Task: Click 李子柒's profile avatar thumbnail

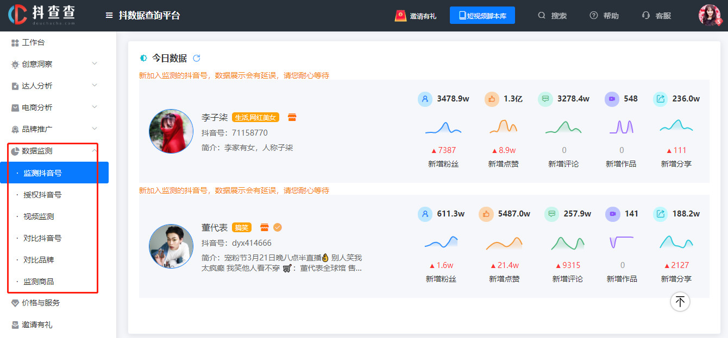Action: pyautogui.click(x=171, y=131)
